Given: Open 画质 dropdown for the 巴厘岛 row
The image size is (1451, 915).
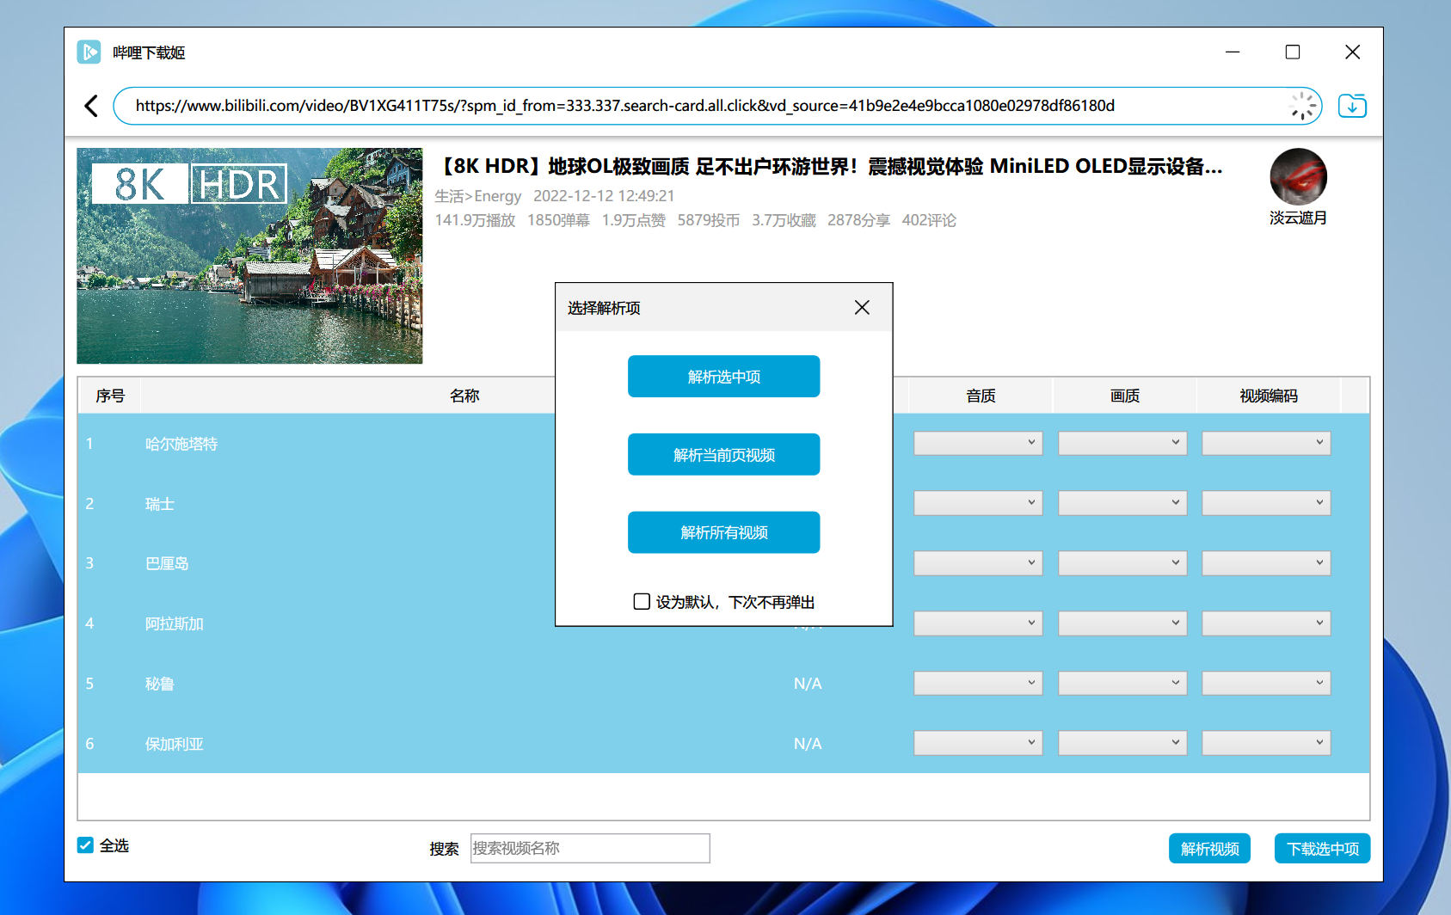Looking at the screenshot, I should (x=1122, y=563).
